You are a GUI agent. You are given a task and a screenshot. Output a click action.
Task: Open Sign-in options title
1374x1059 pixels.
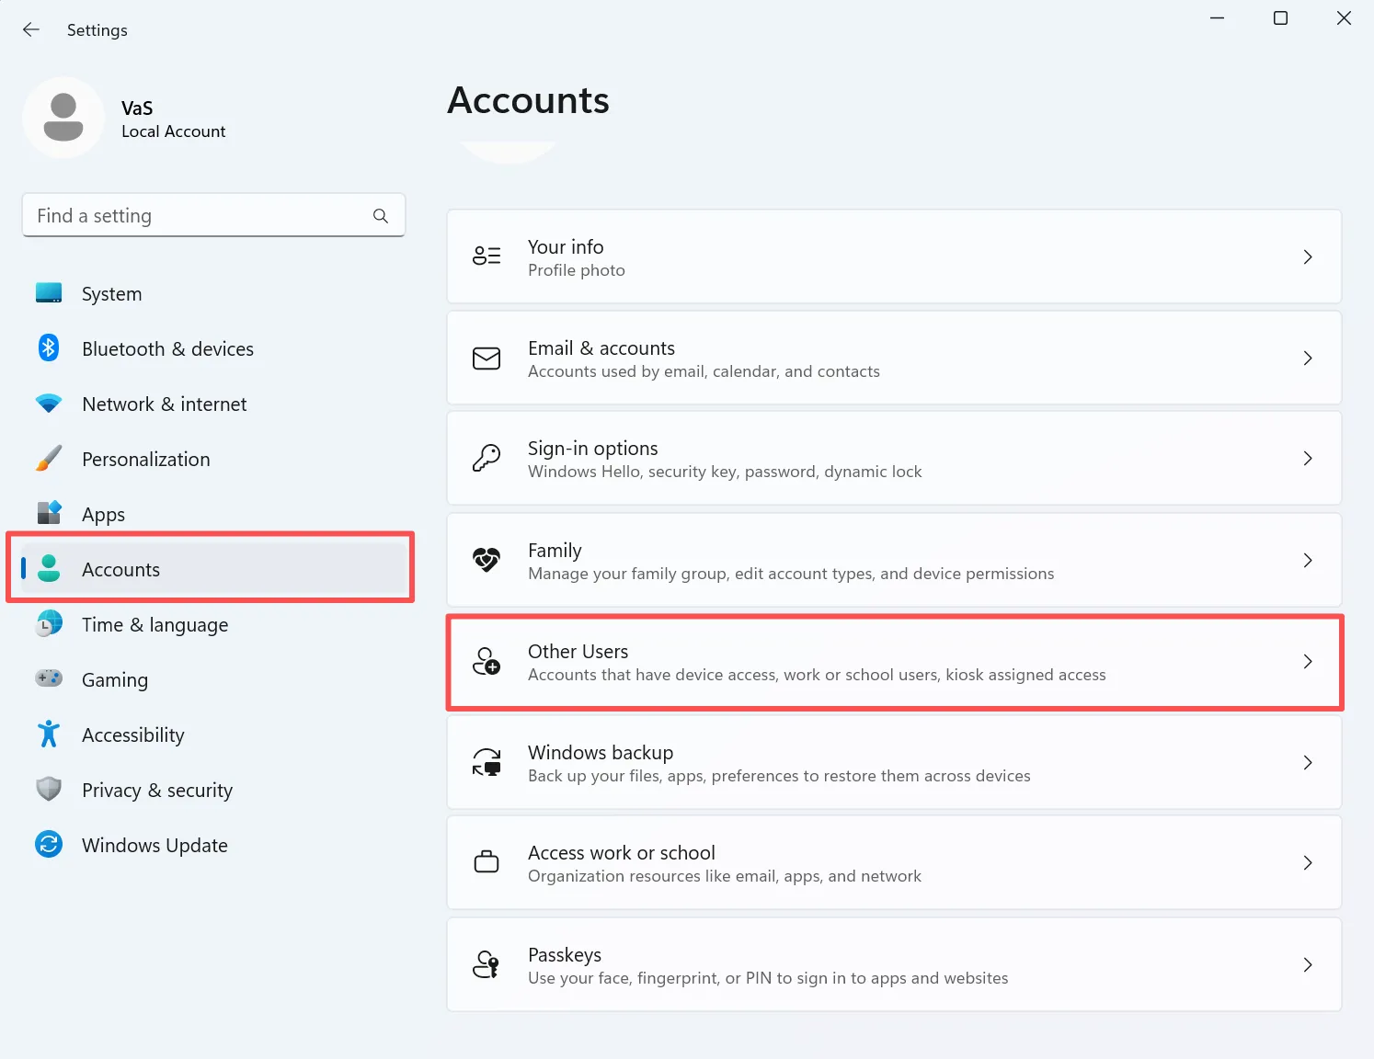[593, 449]
